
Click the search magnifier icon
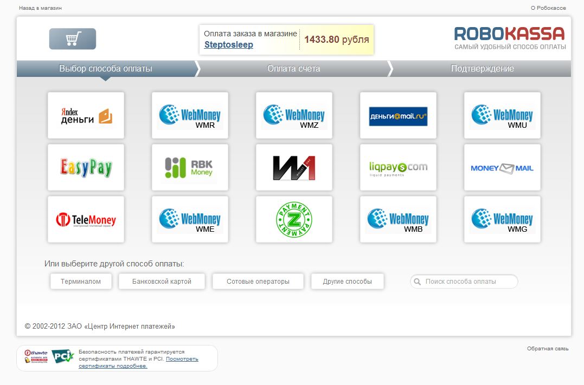(418, 282)
